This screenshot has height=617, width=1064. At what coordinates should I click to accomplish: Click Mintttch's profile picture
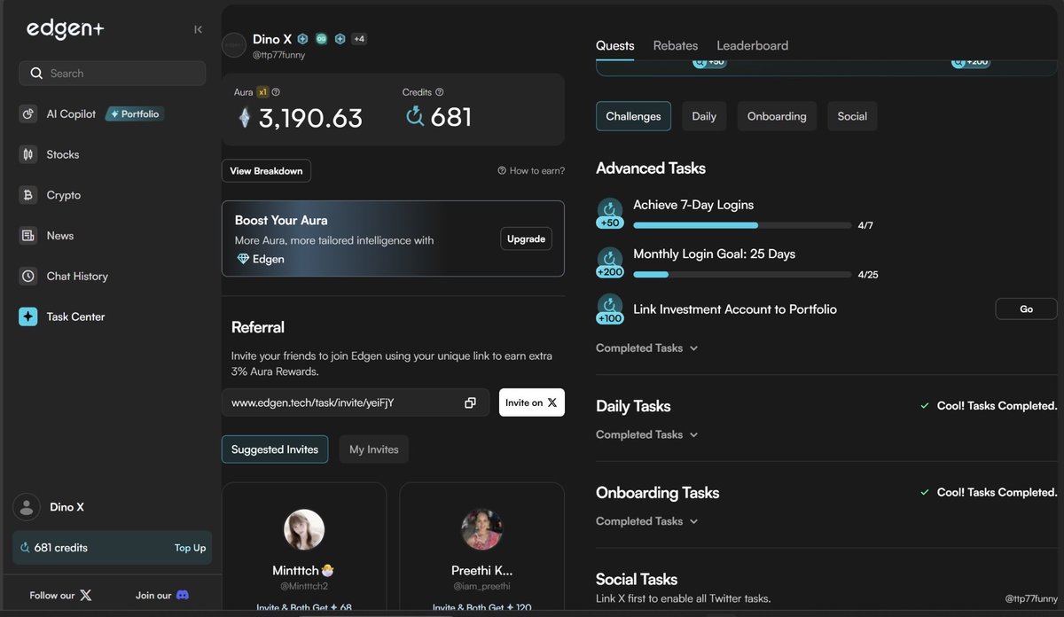point(304,529)
